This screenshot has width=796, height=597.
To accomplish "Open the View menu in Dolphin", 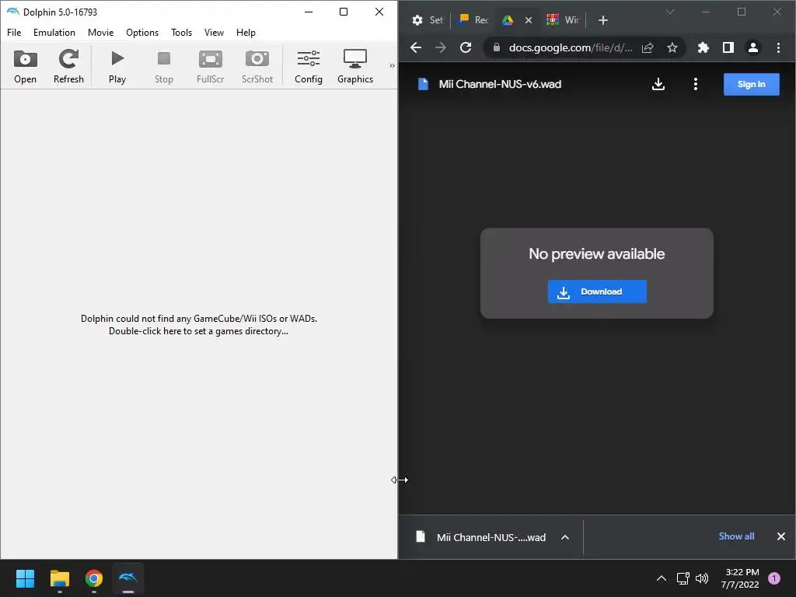I will point(214,33).
